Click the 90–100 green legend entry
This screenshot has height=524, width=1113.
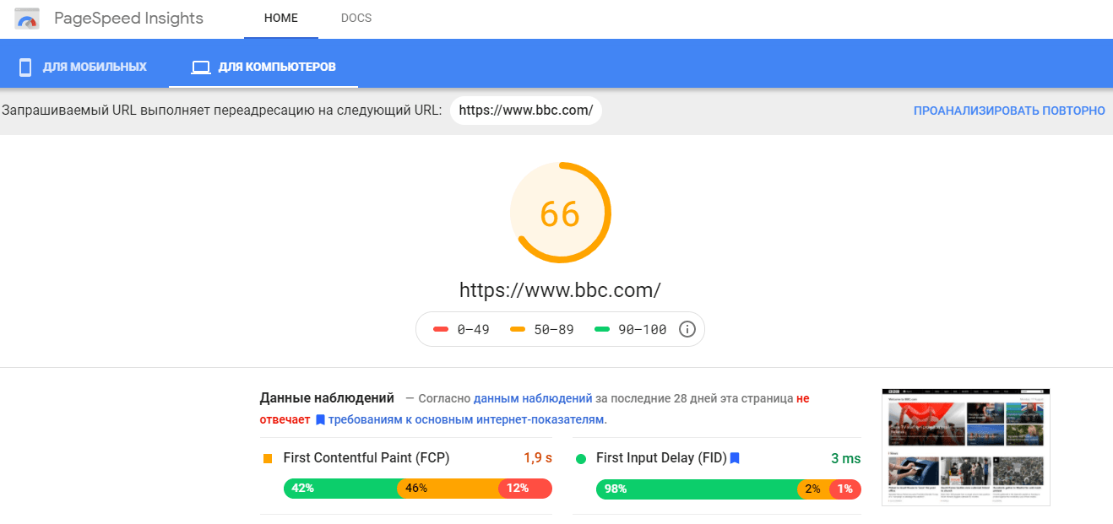pyautogui.click(x=631, y=329)
